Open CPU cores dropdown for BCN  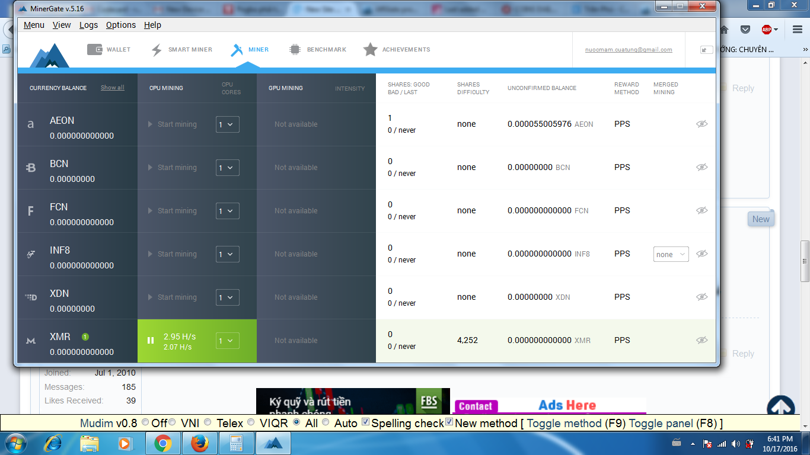pyautogui.click(x=228, y=168)
